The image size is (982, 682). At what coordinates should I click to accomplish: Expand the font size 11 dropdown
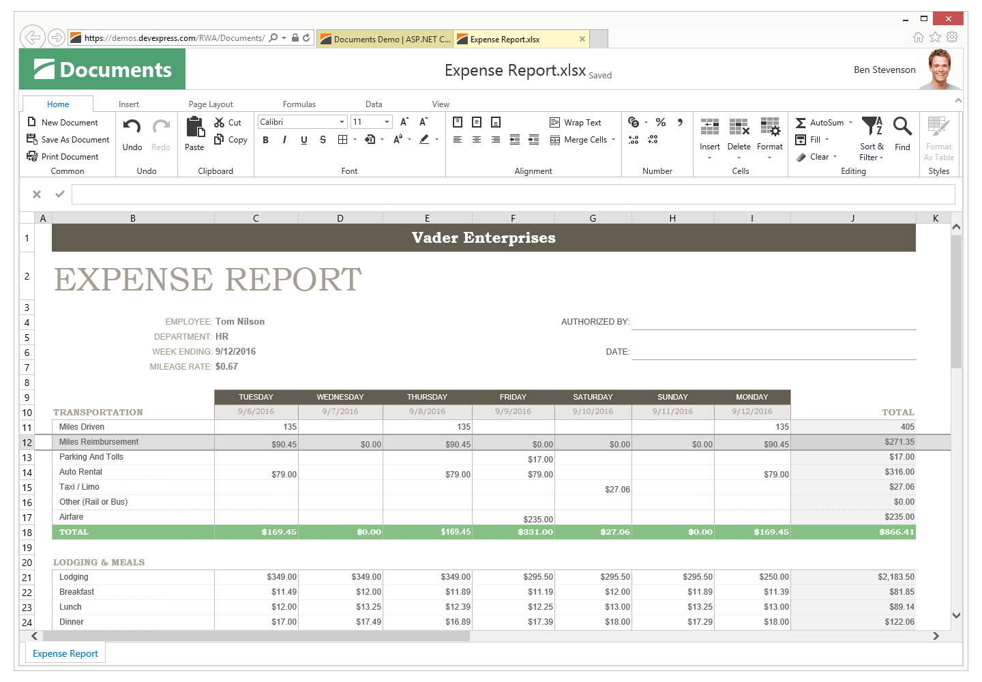(387, 122)
